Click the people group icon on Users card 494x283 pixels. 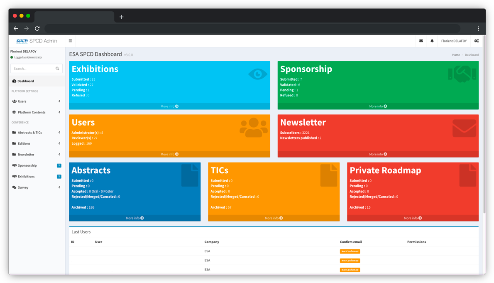(x=253, y=128)
